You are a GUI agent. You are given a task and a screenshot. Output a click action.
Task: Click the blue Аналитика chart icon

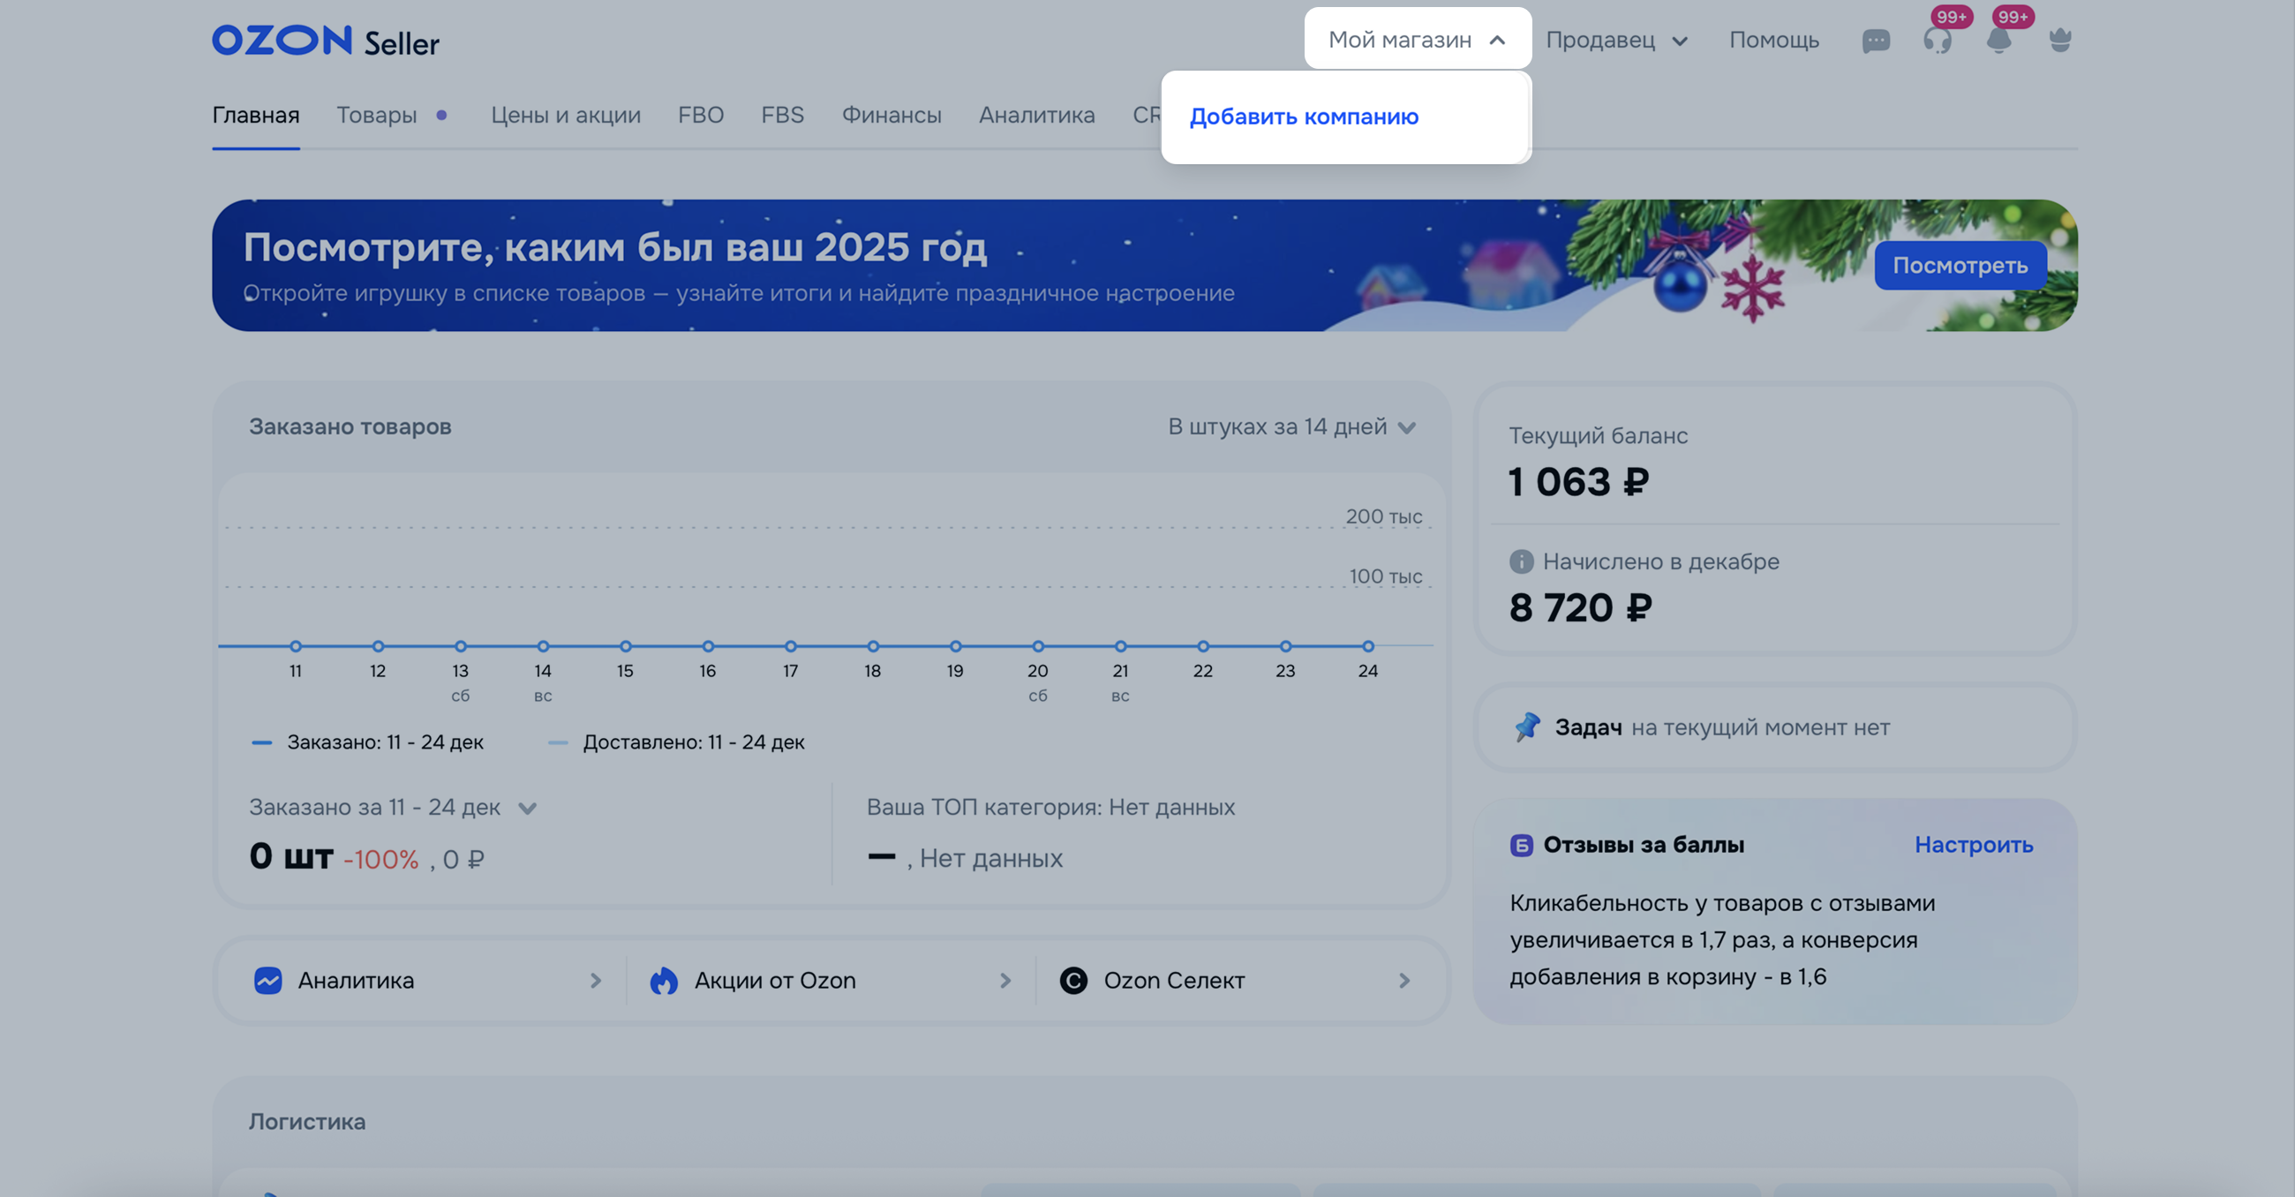(x=268, y=981)
